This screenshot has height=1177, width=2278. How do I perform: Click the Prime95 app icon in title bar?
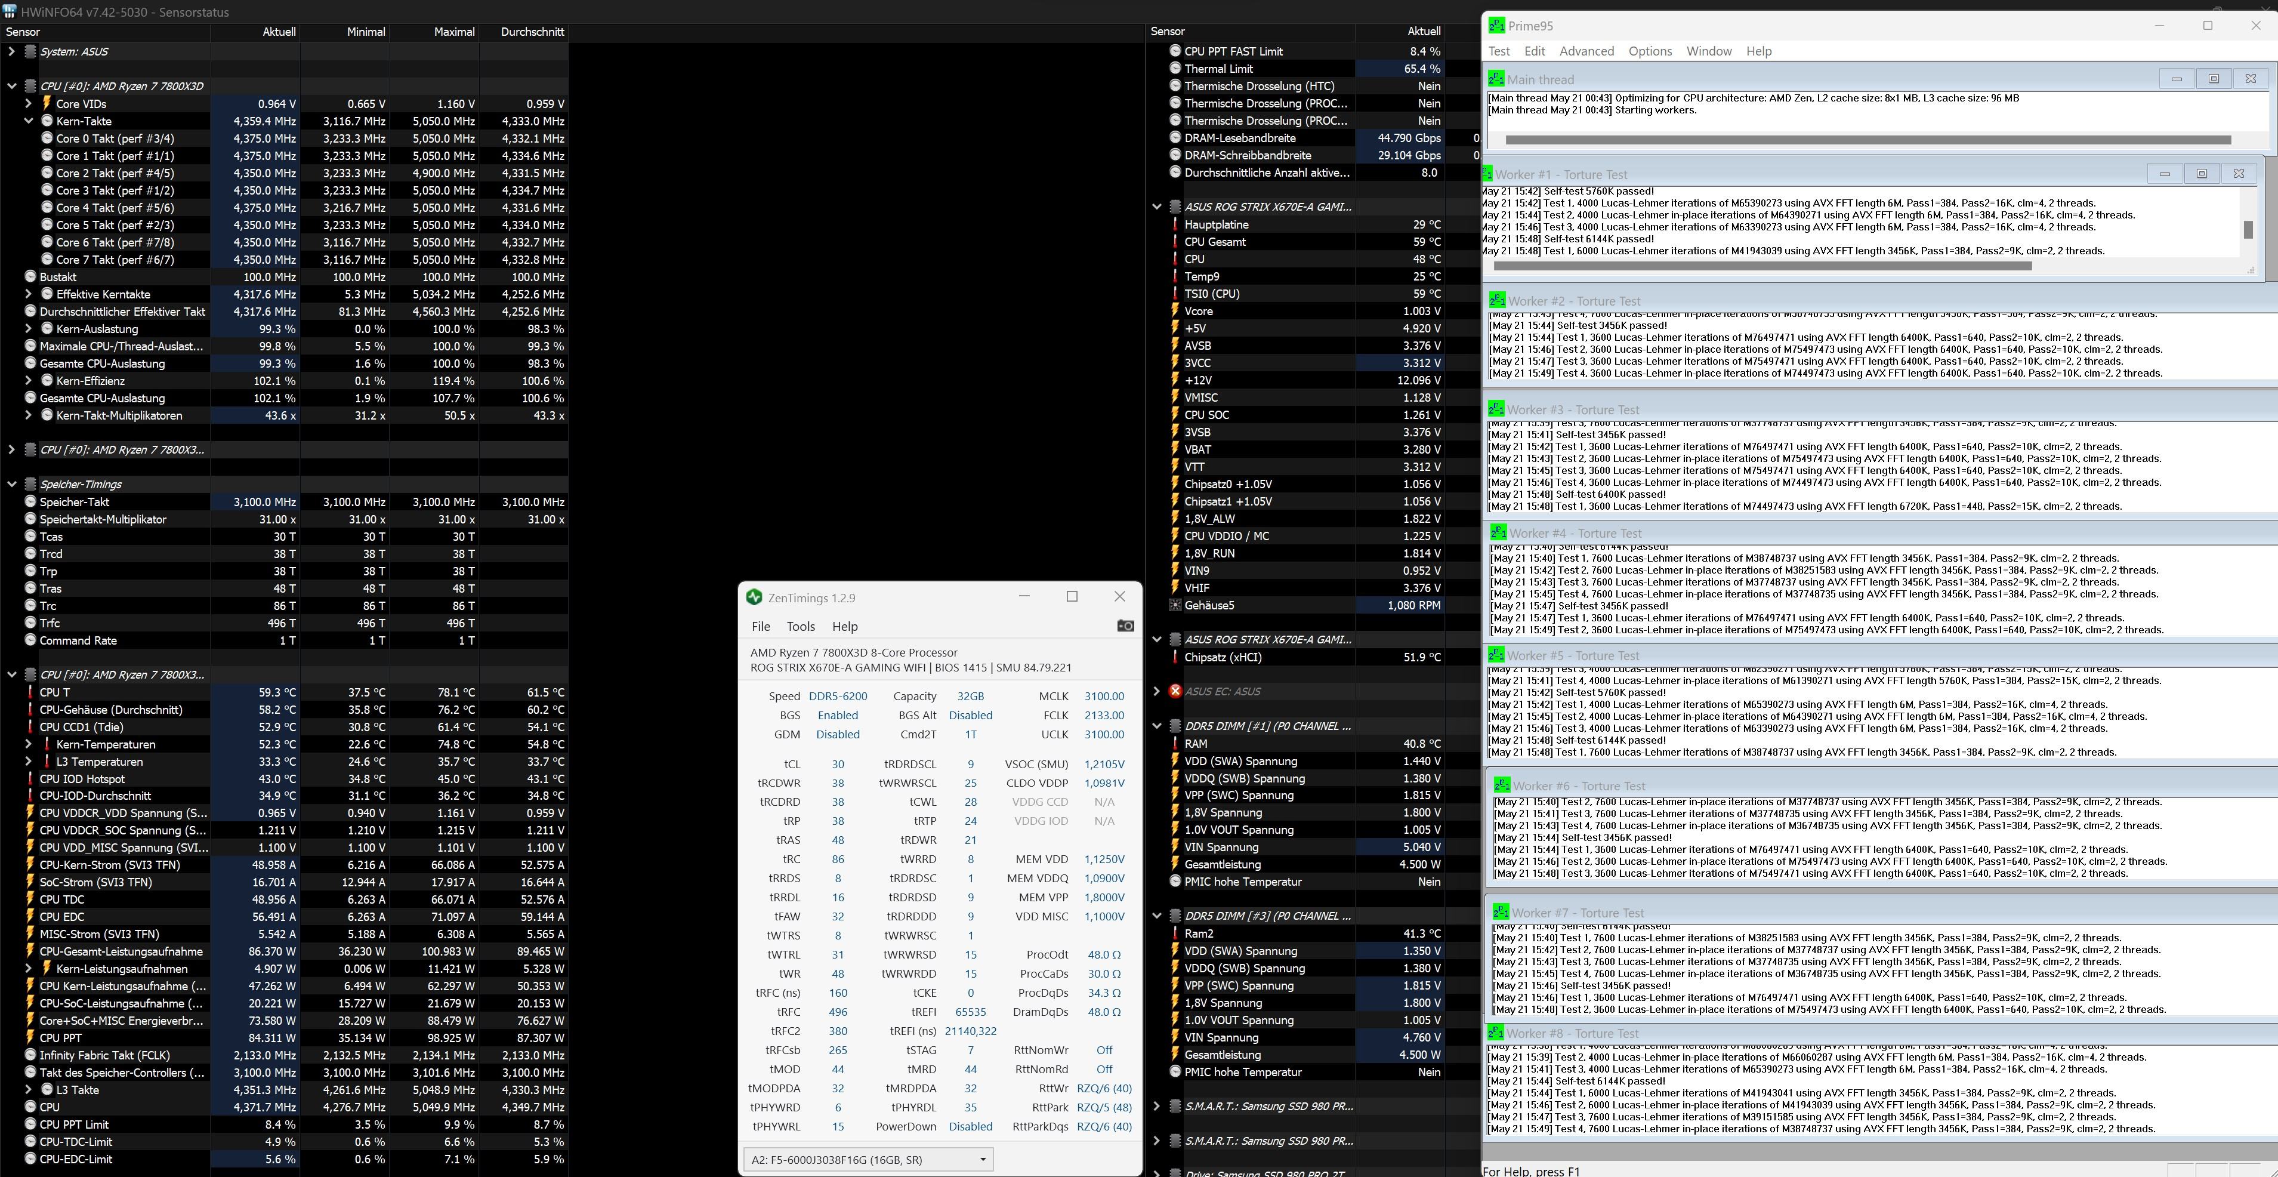[x=1496, y=26]
